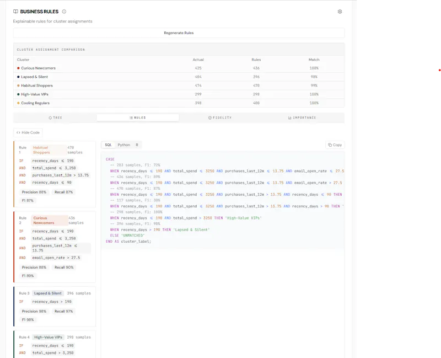
Task: Select the Python code tab
Action: [123, 145]
